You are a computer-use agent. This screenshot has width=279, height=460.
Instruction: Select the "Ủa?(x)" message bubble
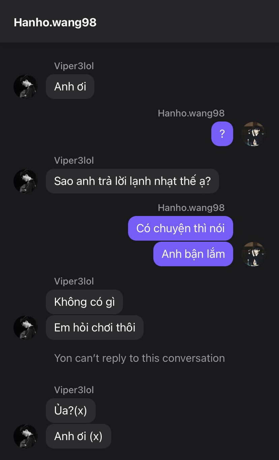coord(70,410)
